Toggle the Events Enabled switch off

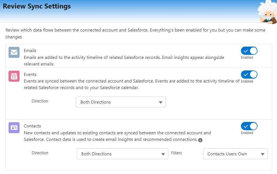(x=249, y=75)
